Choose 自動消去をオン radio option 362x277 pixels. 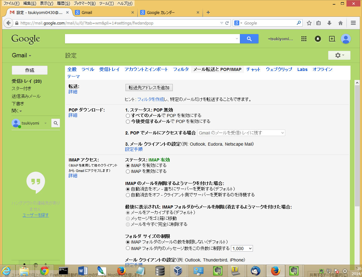pos(128,189)
